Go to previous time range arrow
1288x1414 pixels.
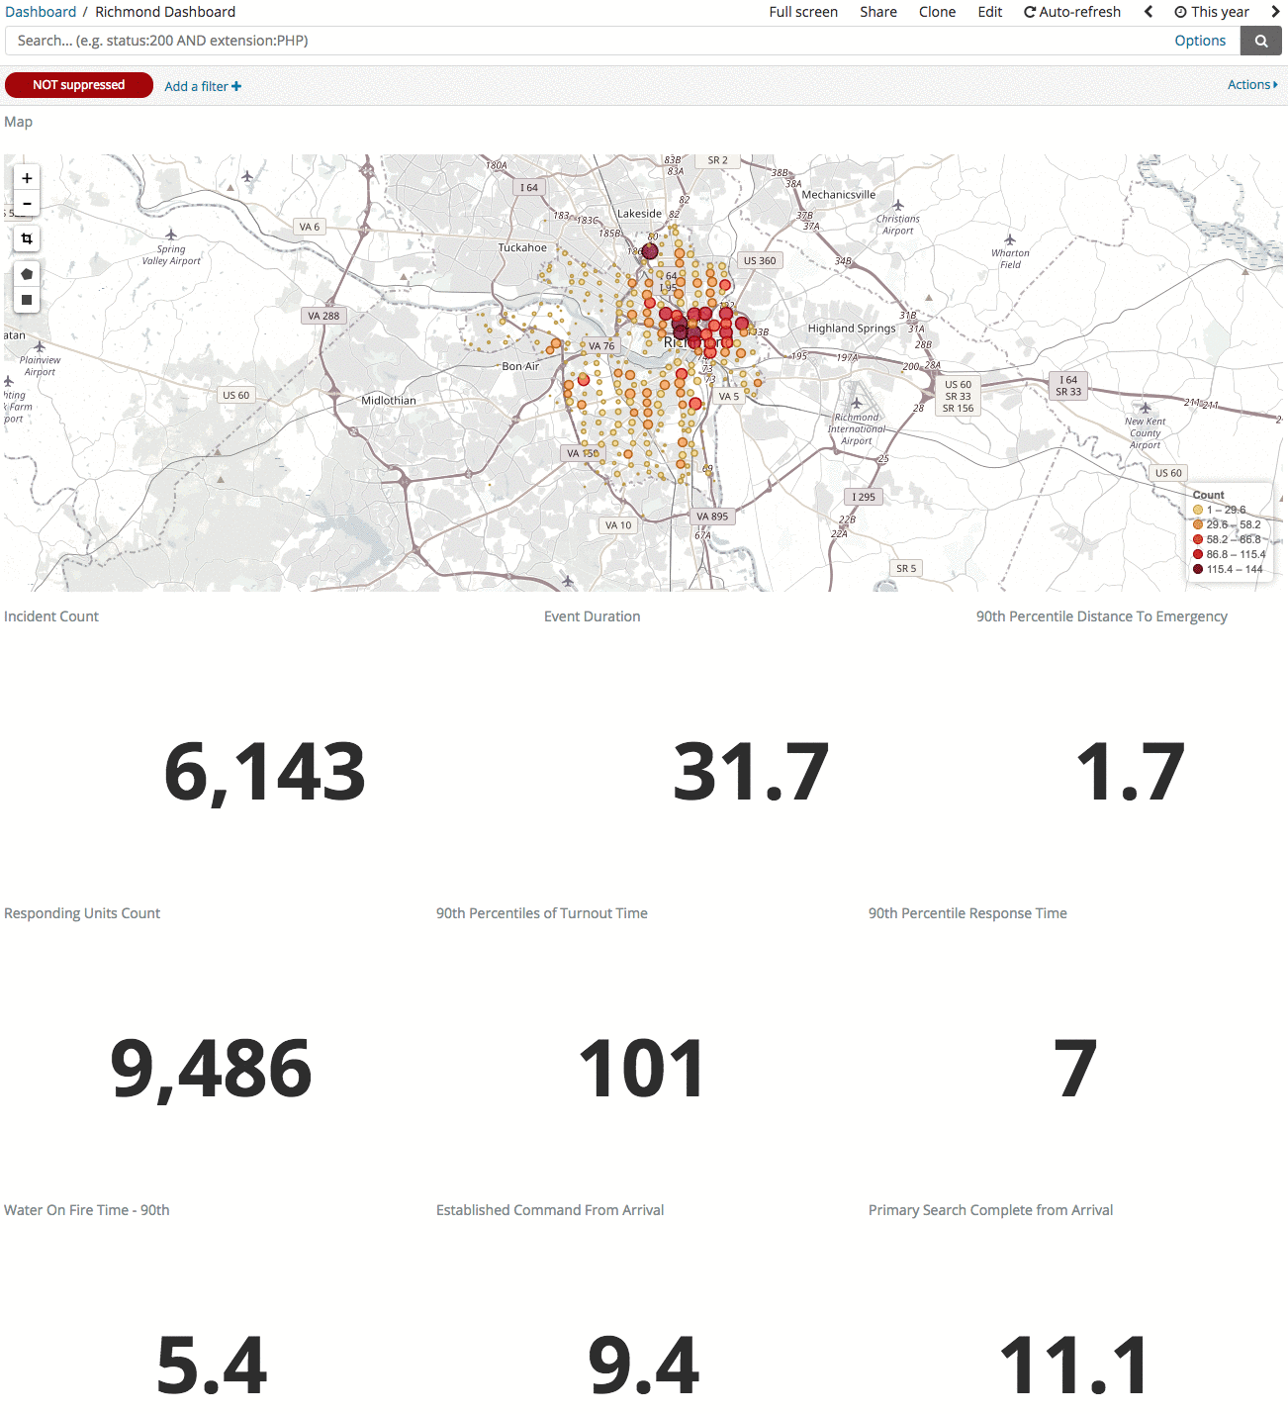tap(1149, 12)
